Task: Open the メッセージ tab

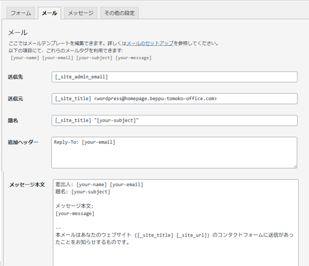Action: coord(81,13)
